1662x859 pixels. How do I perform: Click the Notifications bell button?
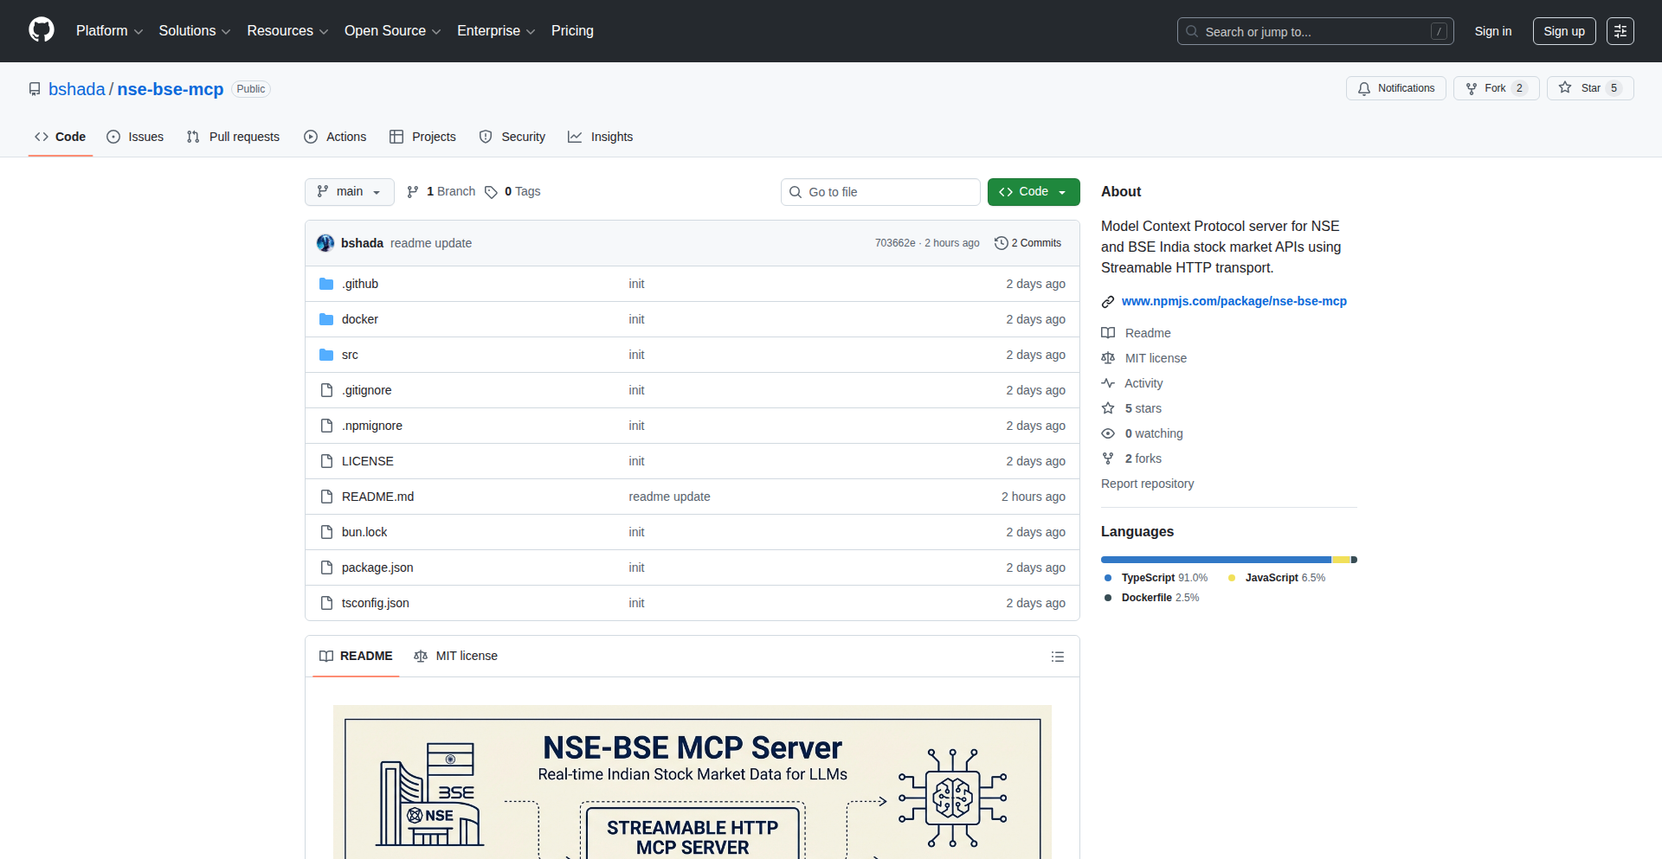point(1395,88)
